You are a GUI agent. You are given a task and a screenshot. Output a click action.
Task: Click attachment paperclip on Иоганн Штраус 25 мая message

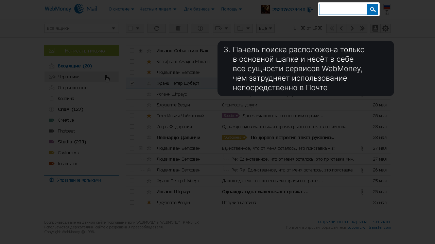[362, 192]
